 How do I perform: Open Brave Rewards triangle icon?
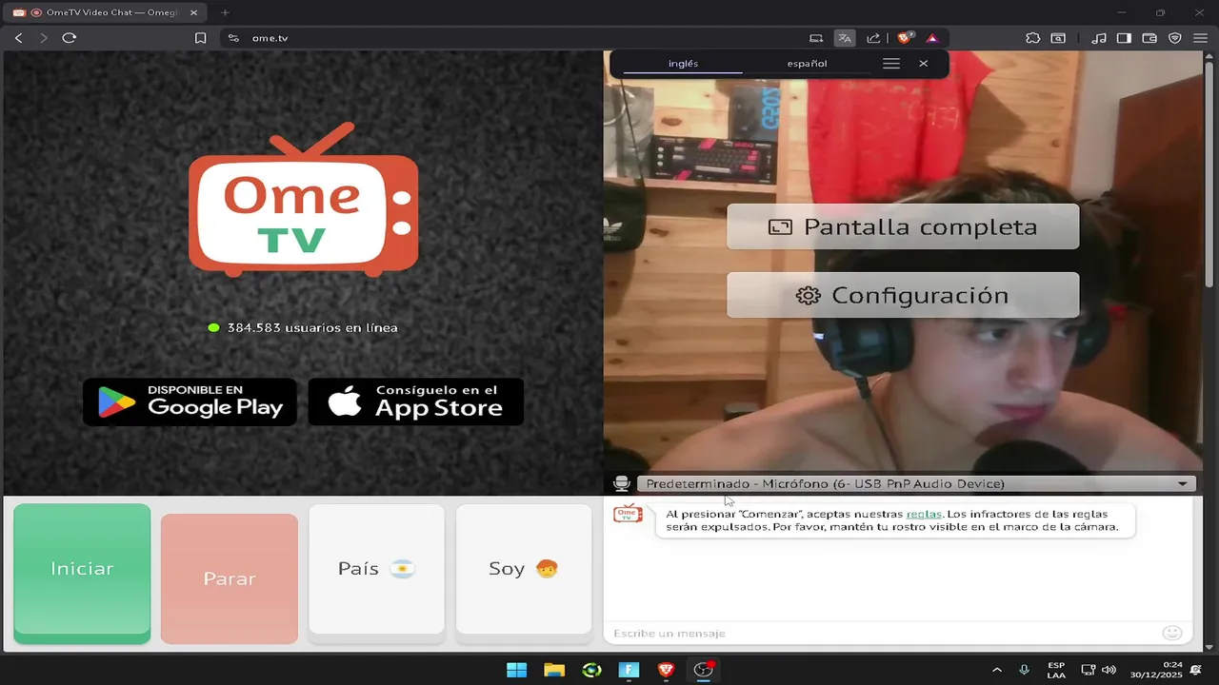[932, 38]
